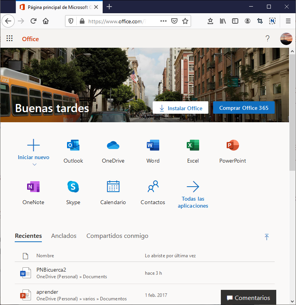Image resolution: width=296 pixels, height=305 pixels.
Task: Open the help question mark
Action: [267, 38]
